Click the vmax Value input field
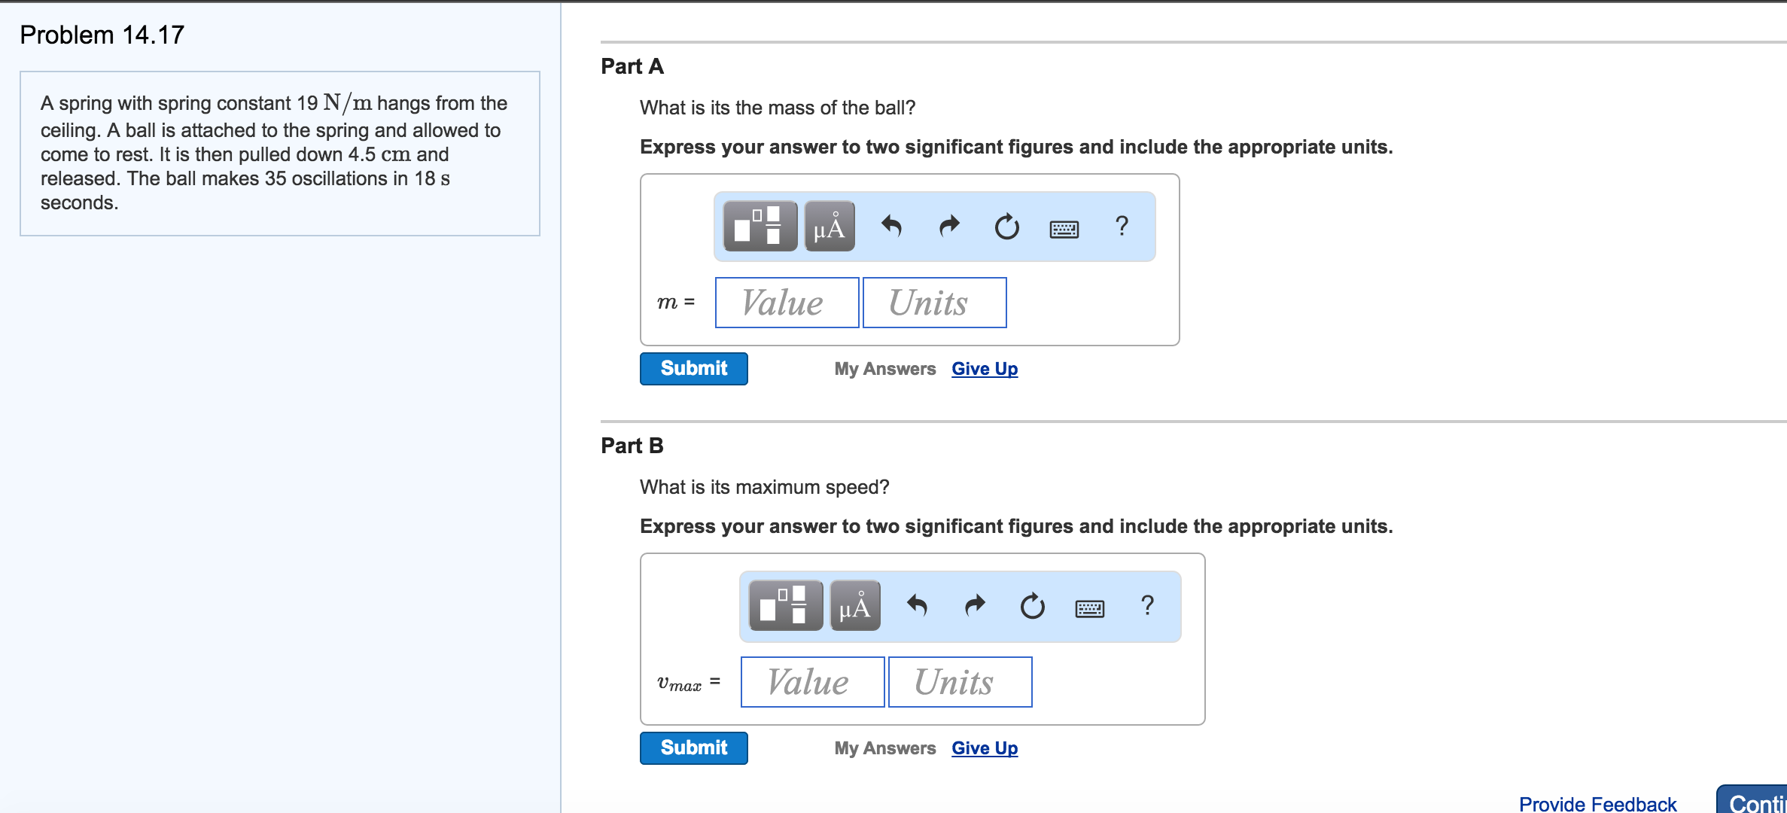1787x813 pixels. coord(812,682)
